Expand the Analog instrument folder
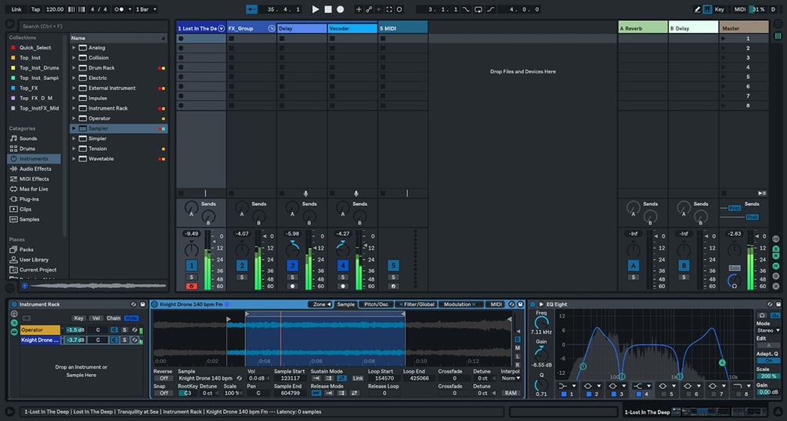This screenshot has height=421, width=787. (x=74, y=48)
